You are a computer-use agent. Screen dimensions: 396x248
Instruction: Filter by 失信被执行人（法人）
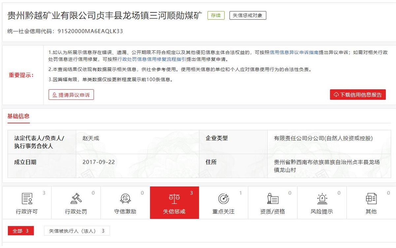pyautogui.click(x=77, y=231)
